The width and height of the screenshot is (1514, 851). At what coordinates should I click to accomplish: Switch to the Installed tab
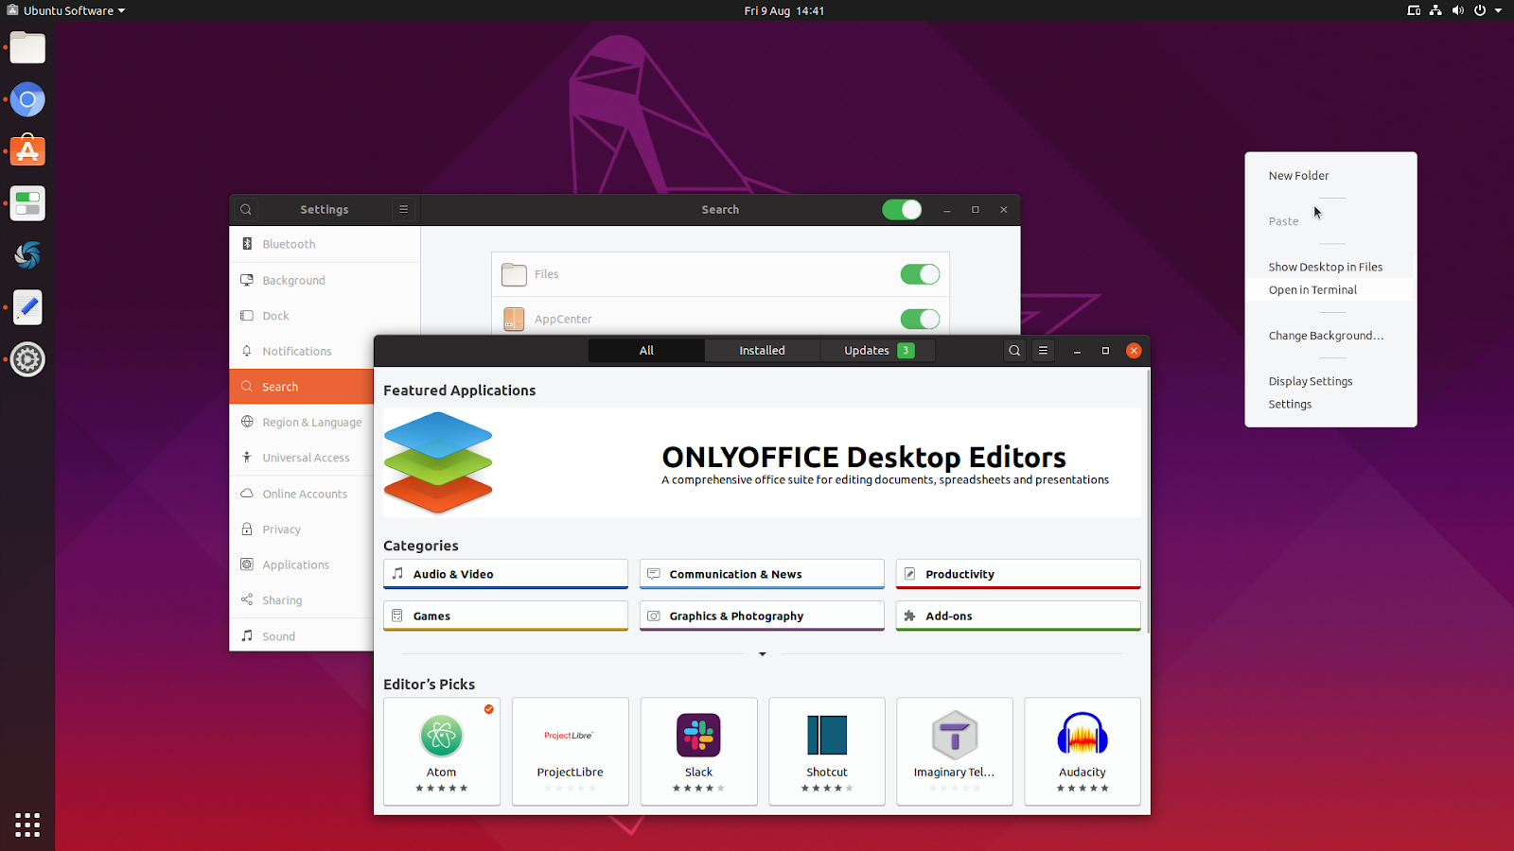coord(762,350)
